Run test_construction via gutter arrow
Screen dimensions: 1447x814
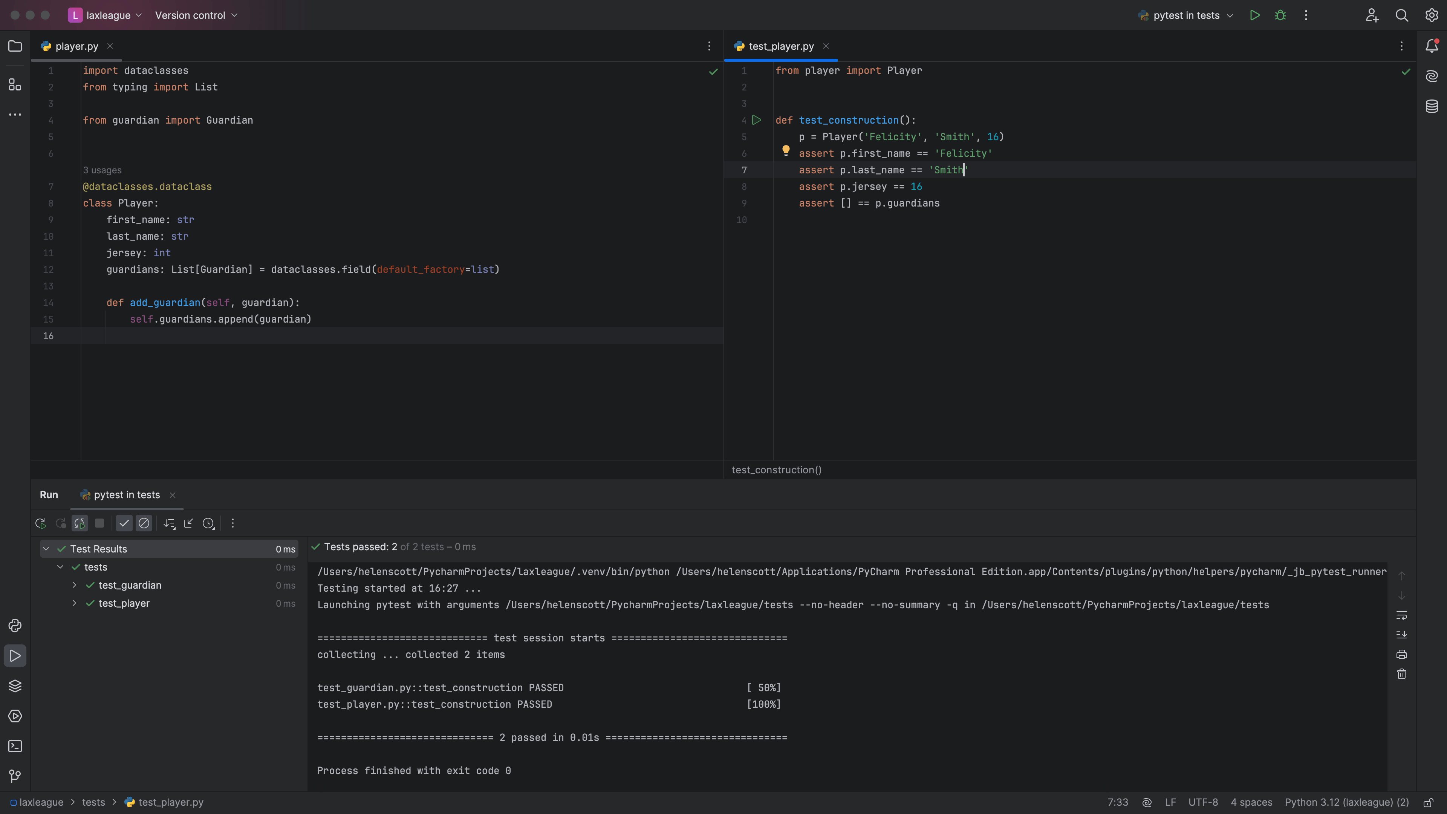(x=757, y=120)
